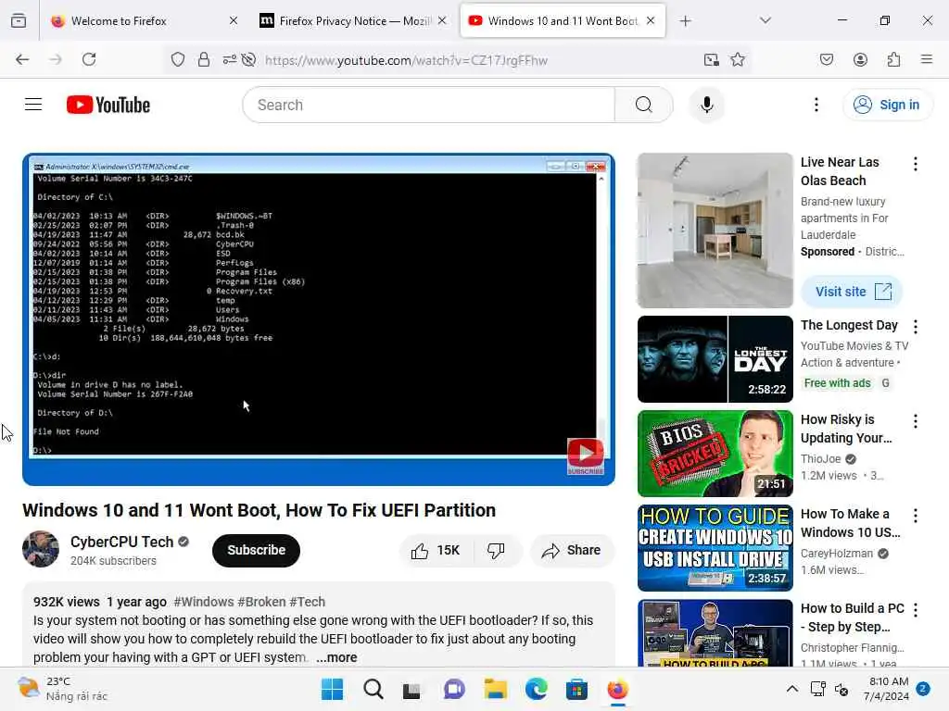This screenshot has width=949, height=711.
Task: Open options for The Longest Day
Action: tap(915, 327)
